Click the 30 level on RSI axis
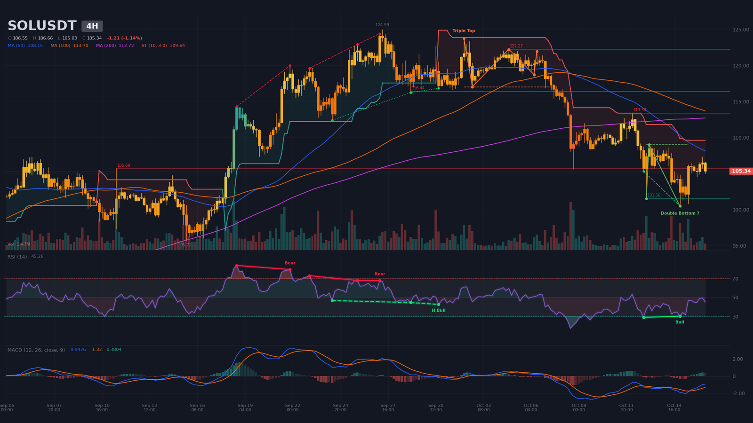The image size is (753, 423). point(735,317)
